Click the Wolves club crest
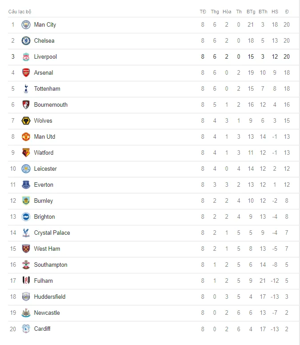Screen dimensions: 300x345 pos(26,121)
